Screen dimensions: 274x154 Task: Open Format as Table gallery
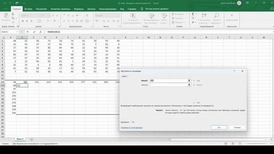pyautogui.click(x=151, y=18)
